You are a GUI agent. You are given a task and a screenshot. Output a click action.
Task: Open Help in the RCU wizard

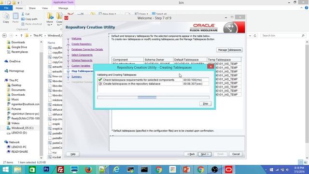tap(73, 154)
